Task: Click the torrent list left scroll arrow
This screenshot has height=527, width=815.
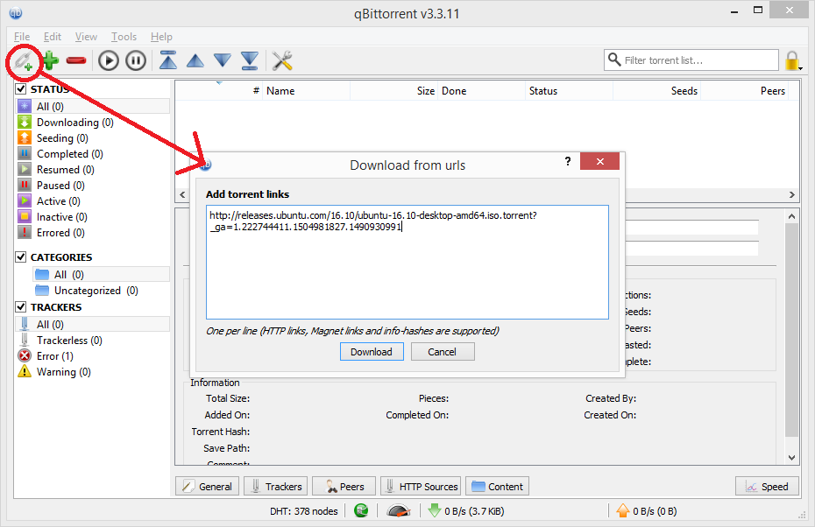Action: click(x=182, y=195)
